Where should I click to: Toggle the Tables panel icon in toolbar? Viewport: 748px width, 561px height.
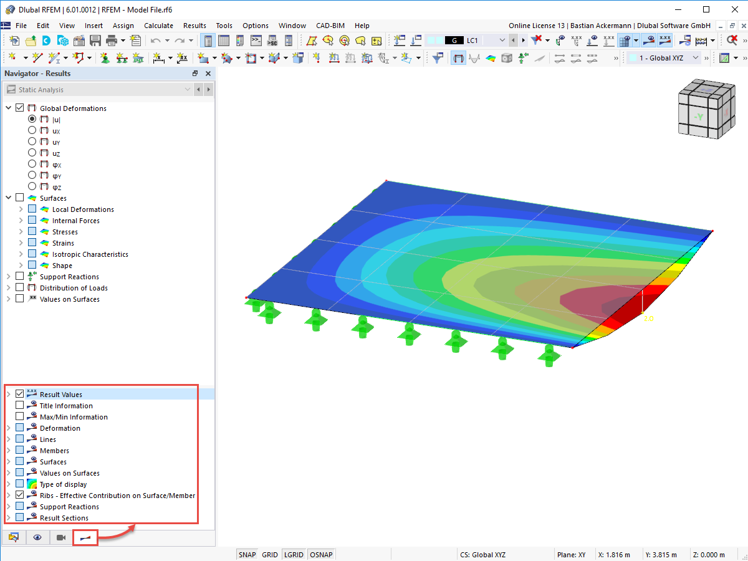click(223, 41)
